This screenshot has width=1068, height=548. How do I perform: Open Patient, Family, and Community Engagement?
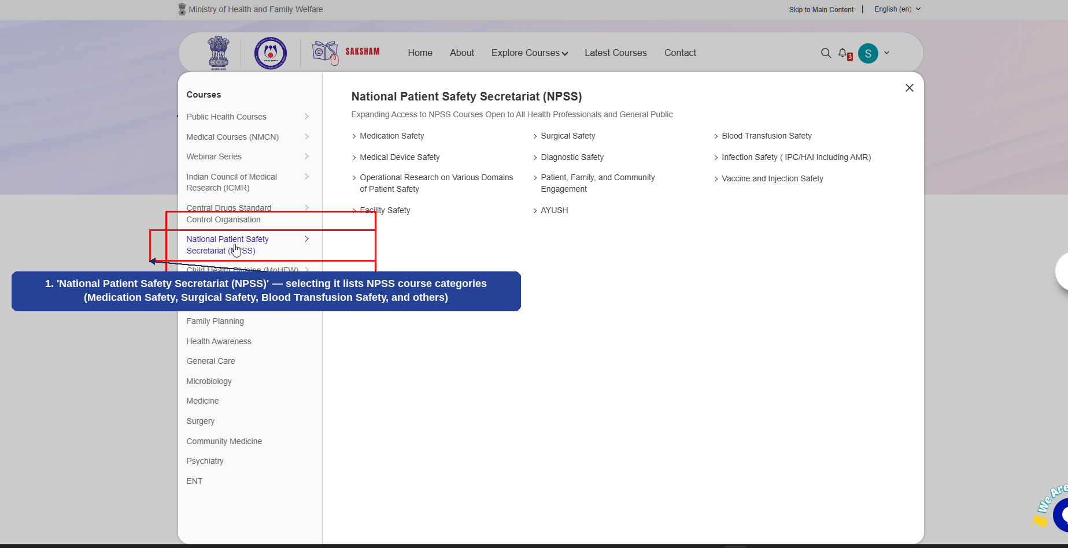597,183
